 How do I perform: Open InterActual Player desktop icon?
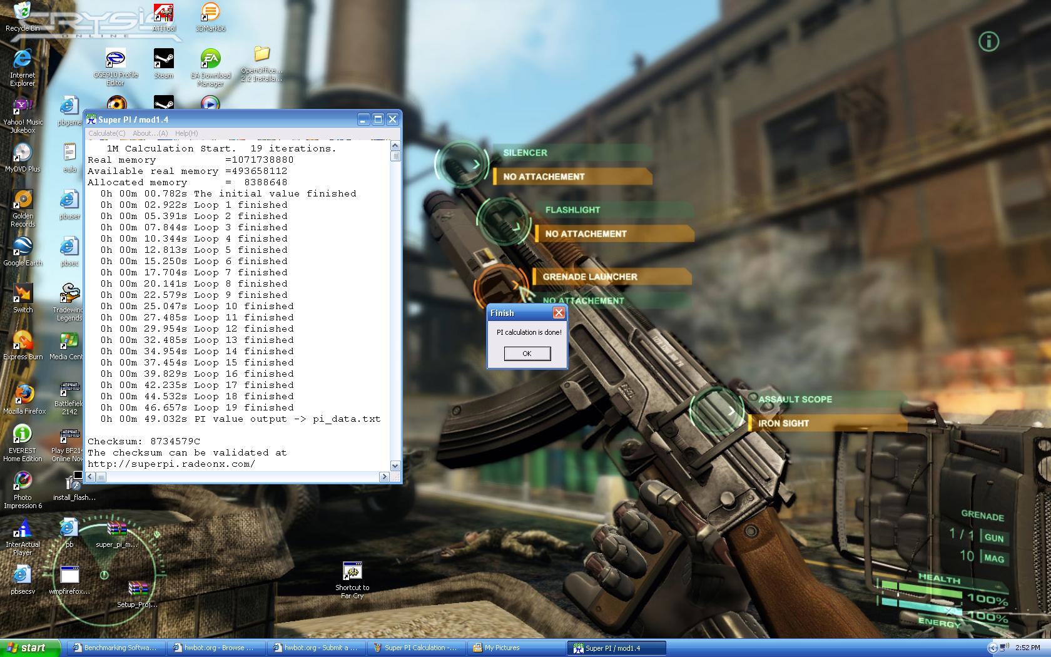[23, 537]
